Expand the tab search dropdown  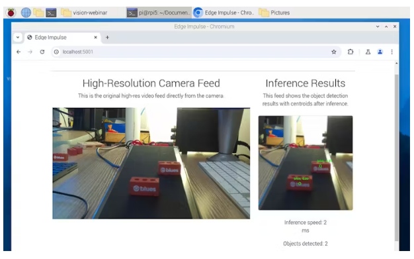coord(18,37)
